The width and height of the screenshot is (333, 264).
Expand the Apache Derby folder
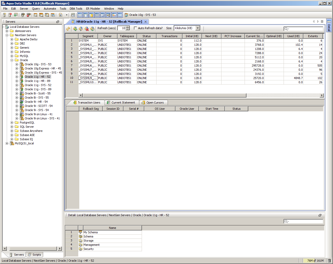12,39
